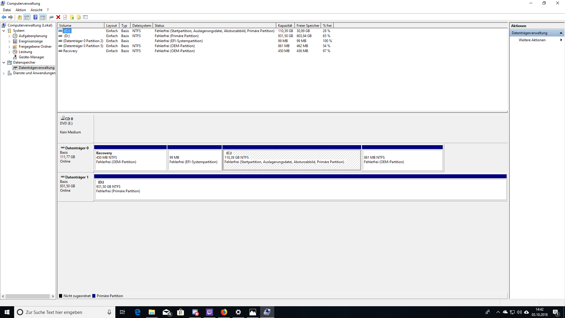
Task: Expand the Leistung node
Action: click(x=9, y=52)
